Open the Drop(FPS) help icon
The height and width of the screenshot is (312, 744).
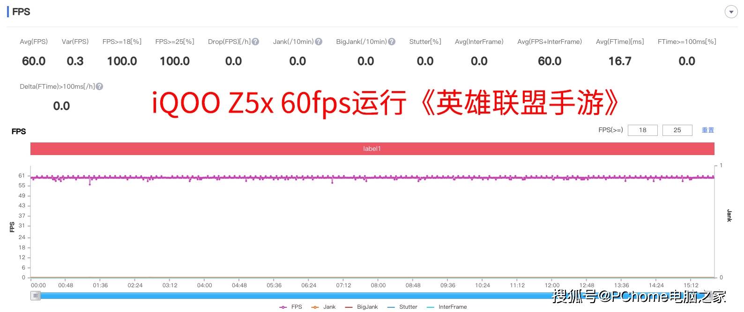[x=255, y=42]
